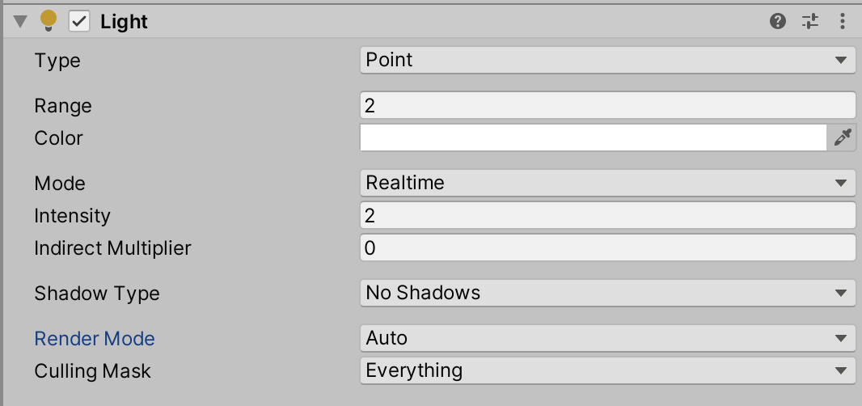
Task: Open the Light component three-dot menu
Action: tap(843, 22)
